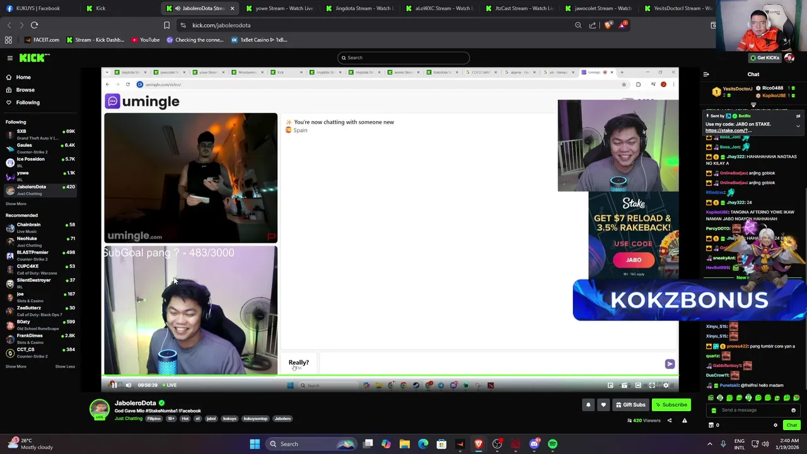The image size is (807, 454).
Task: Open Stream - Kick Dashboard bookmark
Action: point(95,40)
